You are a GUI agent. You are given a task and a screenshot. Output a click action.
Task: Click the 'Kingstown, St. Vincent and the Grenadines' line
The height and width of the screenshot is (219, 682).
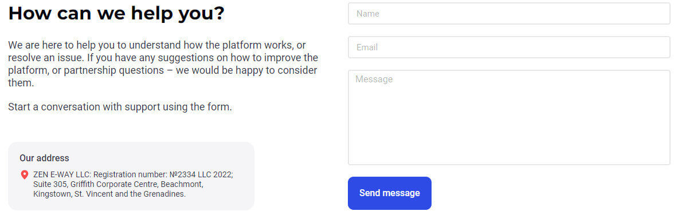(109, 194)
